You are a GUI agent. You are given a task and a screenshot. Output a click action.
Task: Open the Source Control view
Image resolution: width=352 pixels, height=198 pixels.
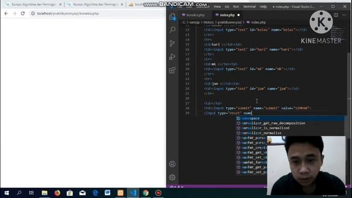click(172, 43)
